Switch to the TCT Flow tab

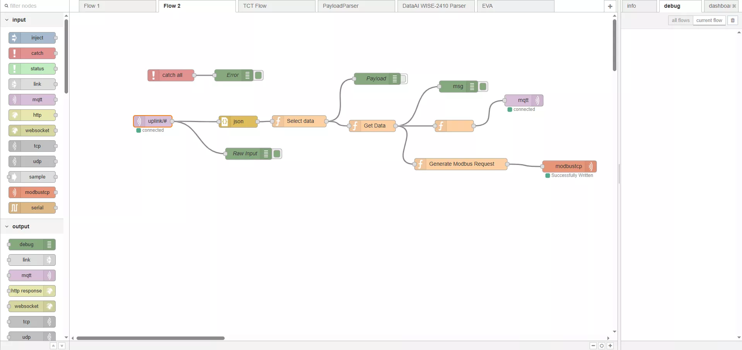pos(277,6)
